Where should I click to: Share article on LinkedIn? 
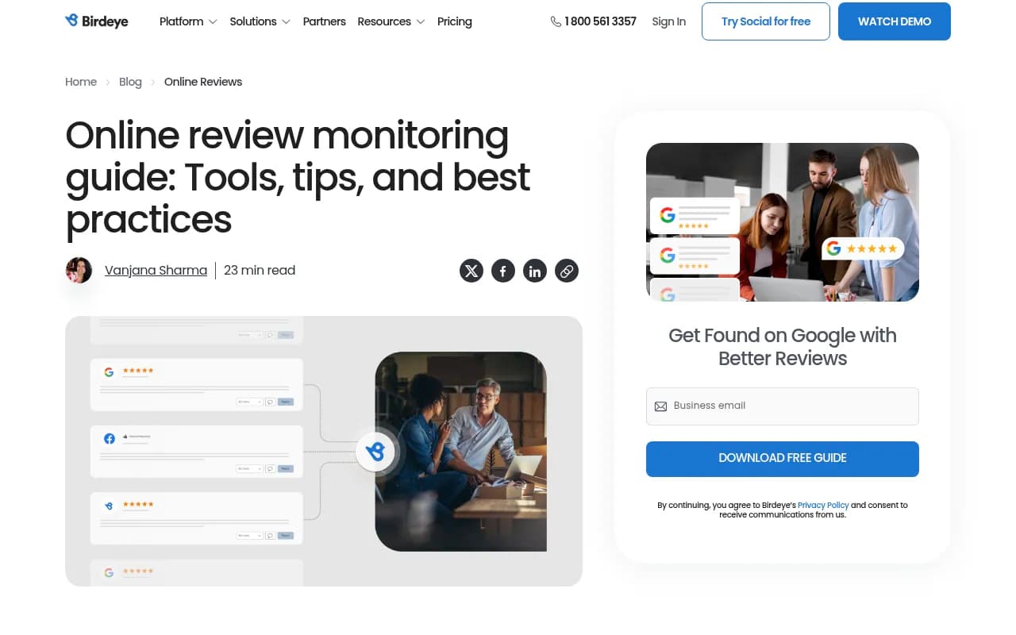pos(535,271)
